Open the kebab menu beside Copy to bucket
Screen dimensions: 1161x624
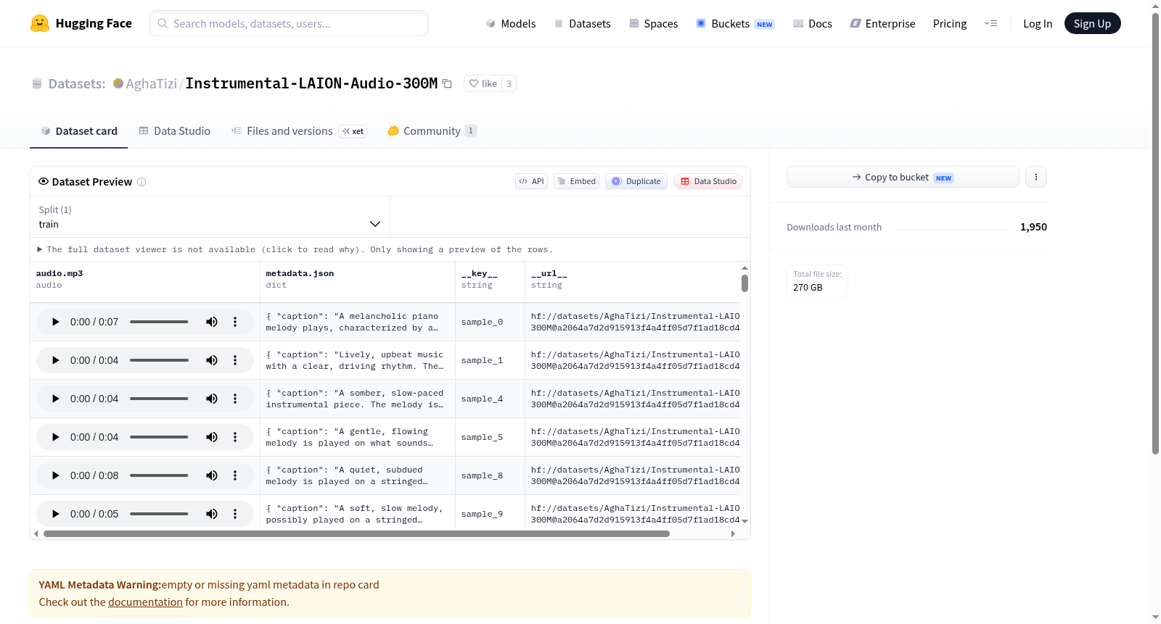click(x=1036, y=177)
